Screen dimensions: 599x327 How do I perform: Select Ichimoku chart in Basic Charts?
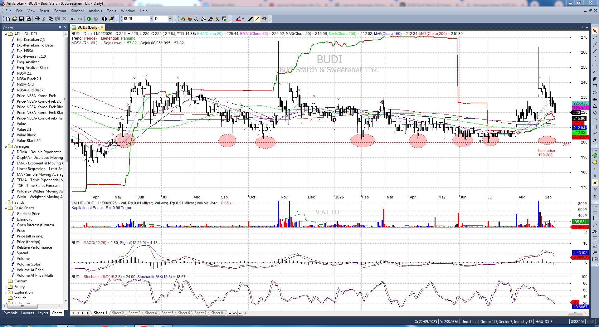click(x=24, y=219)
